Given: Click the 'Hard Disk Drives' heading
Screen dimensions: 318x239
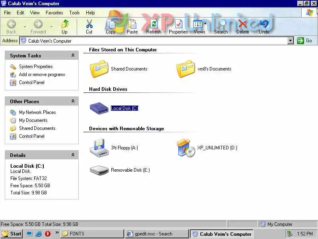Looking at the screenshot, I should point(108,89).
